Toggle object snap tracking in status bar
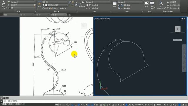This screenshot has width=188, height=106. (89, 105)
